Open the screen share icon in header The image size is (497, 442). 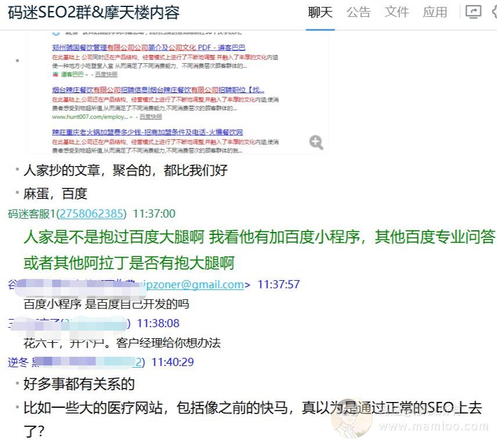[473, 12]
